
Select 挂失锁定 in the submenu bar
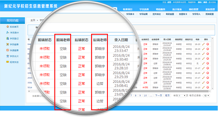point(157,14)
